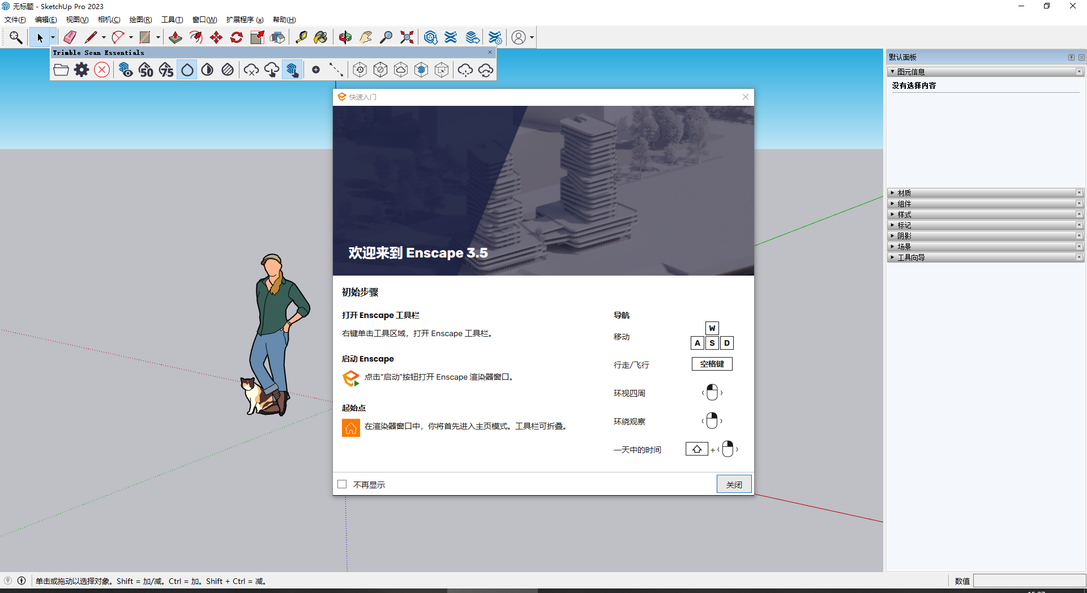
Task: Select the Zoom magnifier tool
Action: (x=386, y=37)
